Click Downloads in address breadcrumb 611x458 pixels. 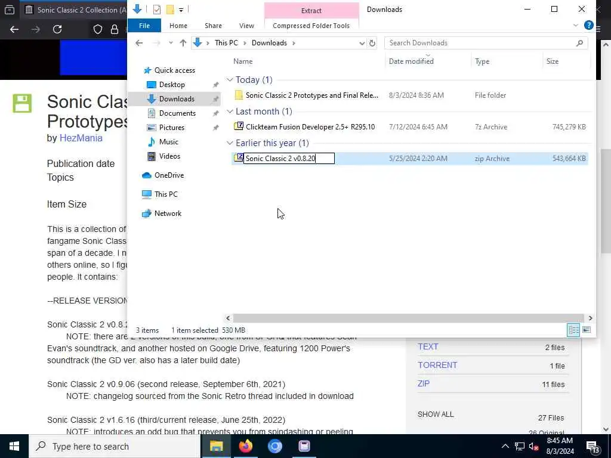(x=269, y=43)
